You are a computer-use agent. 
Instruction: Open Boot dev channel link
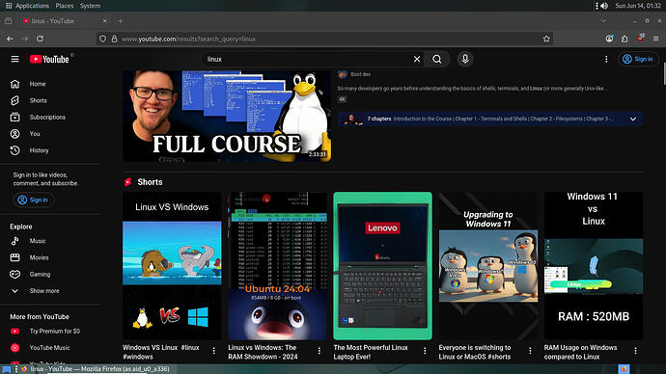pos(361,74)
